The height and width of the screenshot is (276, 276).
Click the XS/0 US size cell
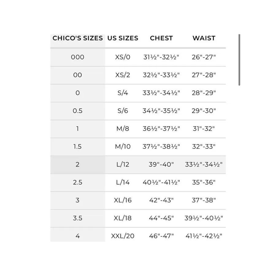[x=123, y=57]
